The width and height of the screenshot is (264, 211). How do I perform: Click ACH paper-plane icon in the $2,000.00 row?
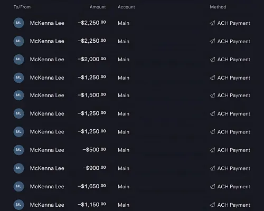(212, 60)
